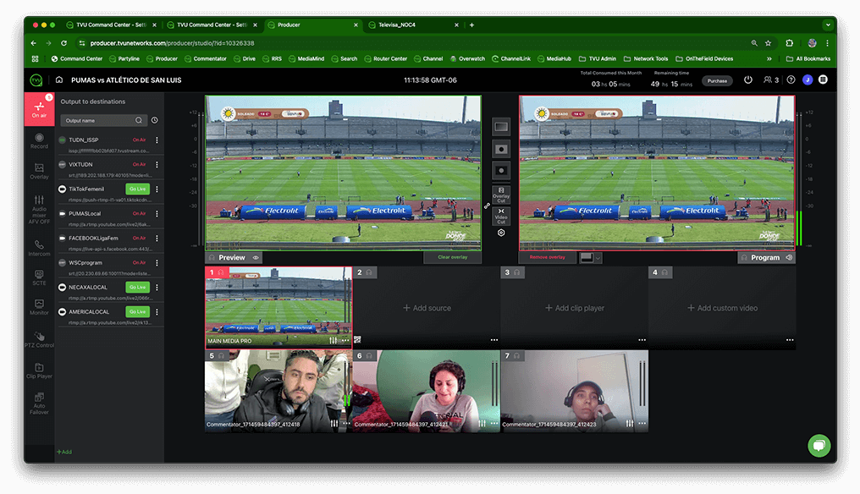
Task: Open more options for TikTokFemenil output
Action: pyautogui.click(x=157, y=189)
